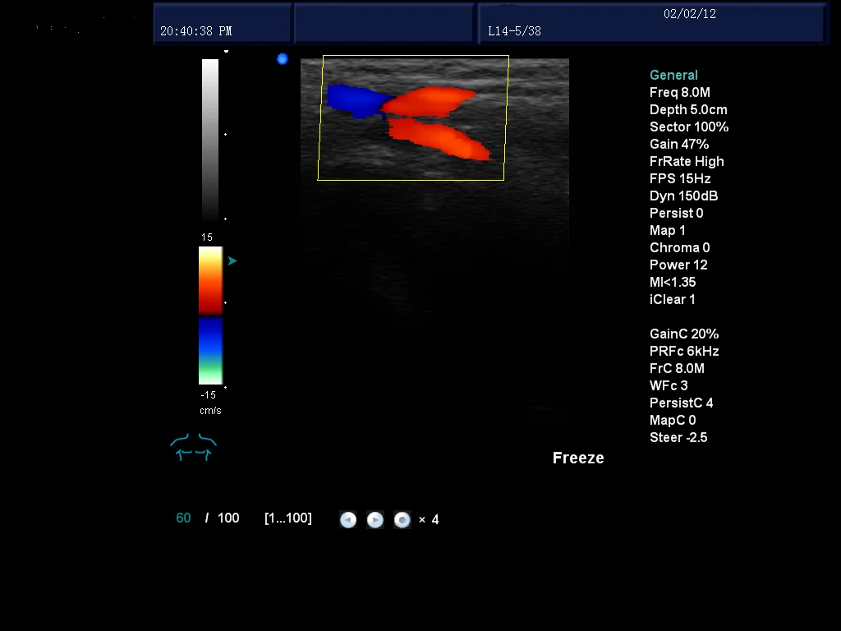
Task: Click the color Doppler velocity scale bar
Action: [211, 315]
